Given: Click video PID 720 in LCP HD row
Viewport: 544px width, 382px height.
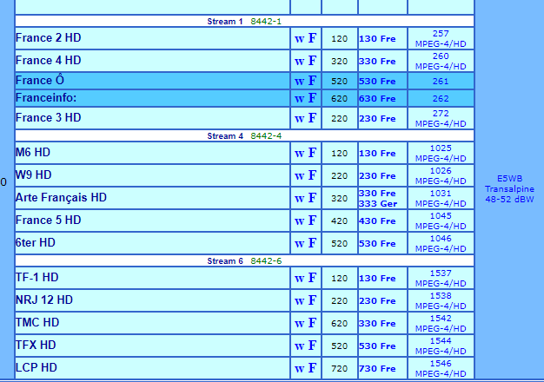Looking at the screenshot, I should [339, 368].
